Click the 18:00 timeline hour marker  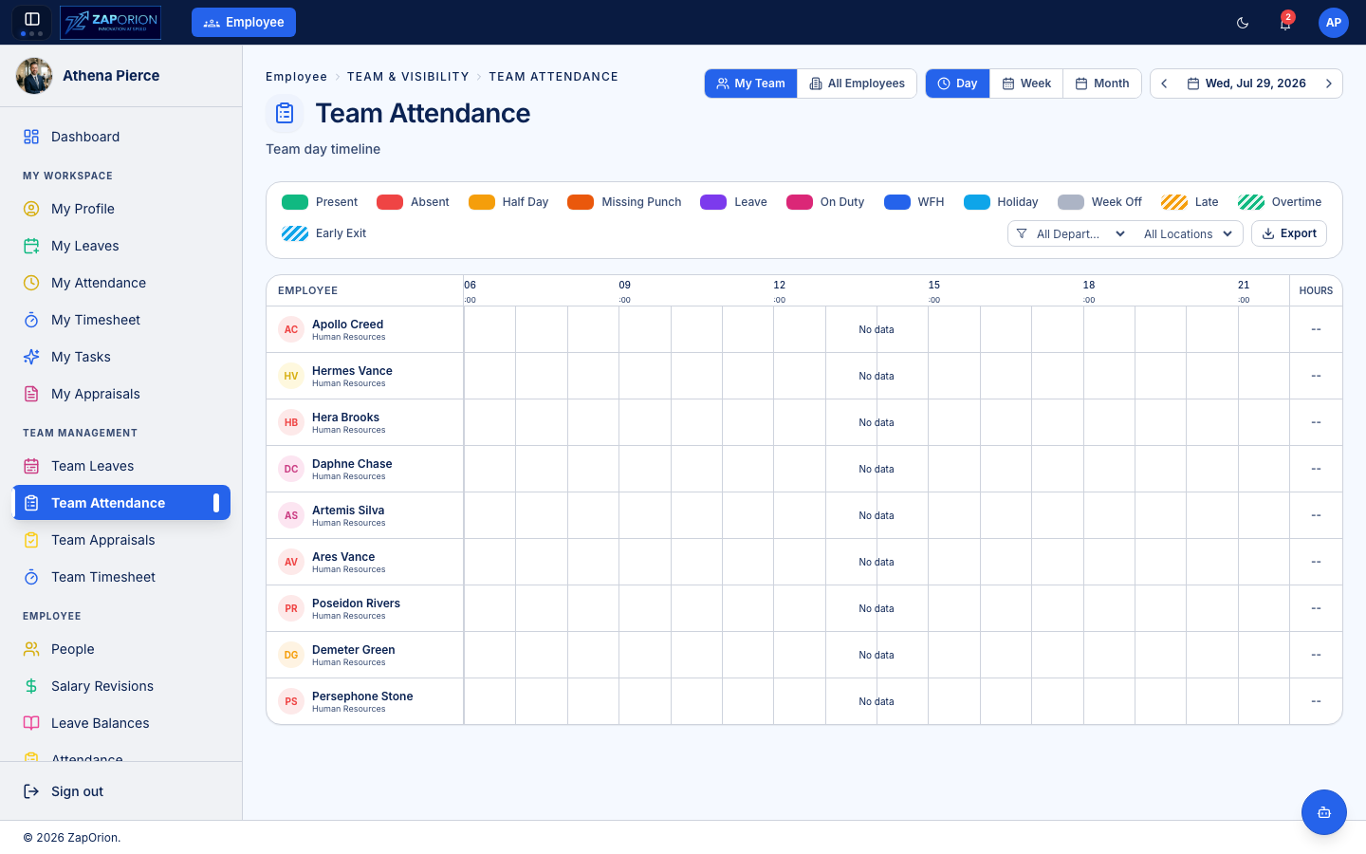click(x=1089, y=291)
